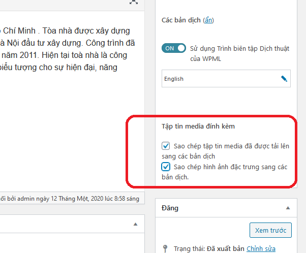This screenshot has width=306, height=253.
Task: Hide translations via the "ẩn" link
Action: (x=209, y=20)
